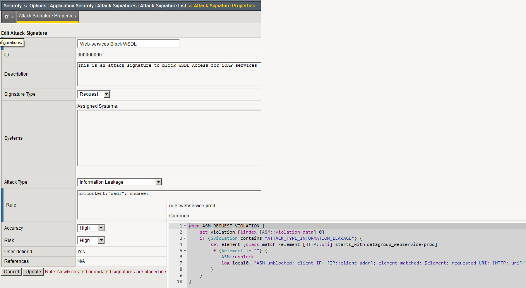Expand the Attack Type dropdown
Screen dimensions: 526x288
pos(120,182)
